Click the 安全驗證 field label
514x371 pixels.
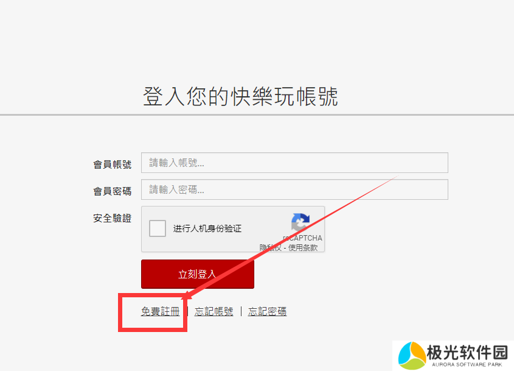112,218
